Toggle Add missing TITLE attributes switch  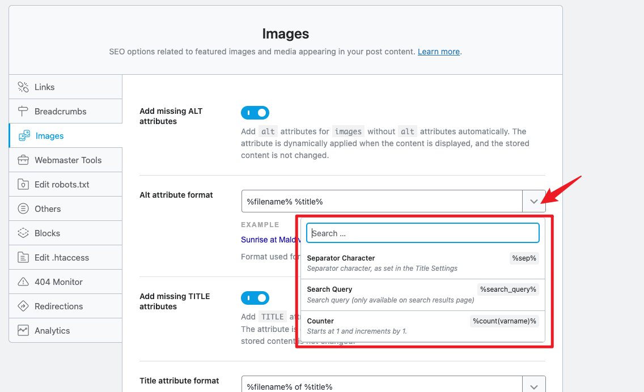tap(255, 298)
